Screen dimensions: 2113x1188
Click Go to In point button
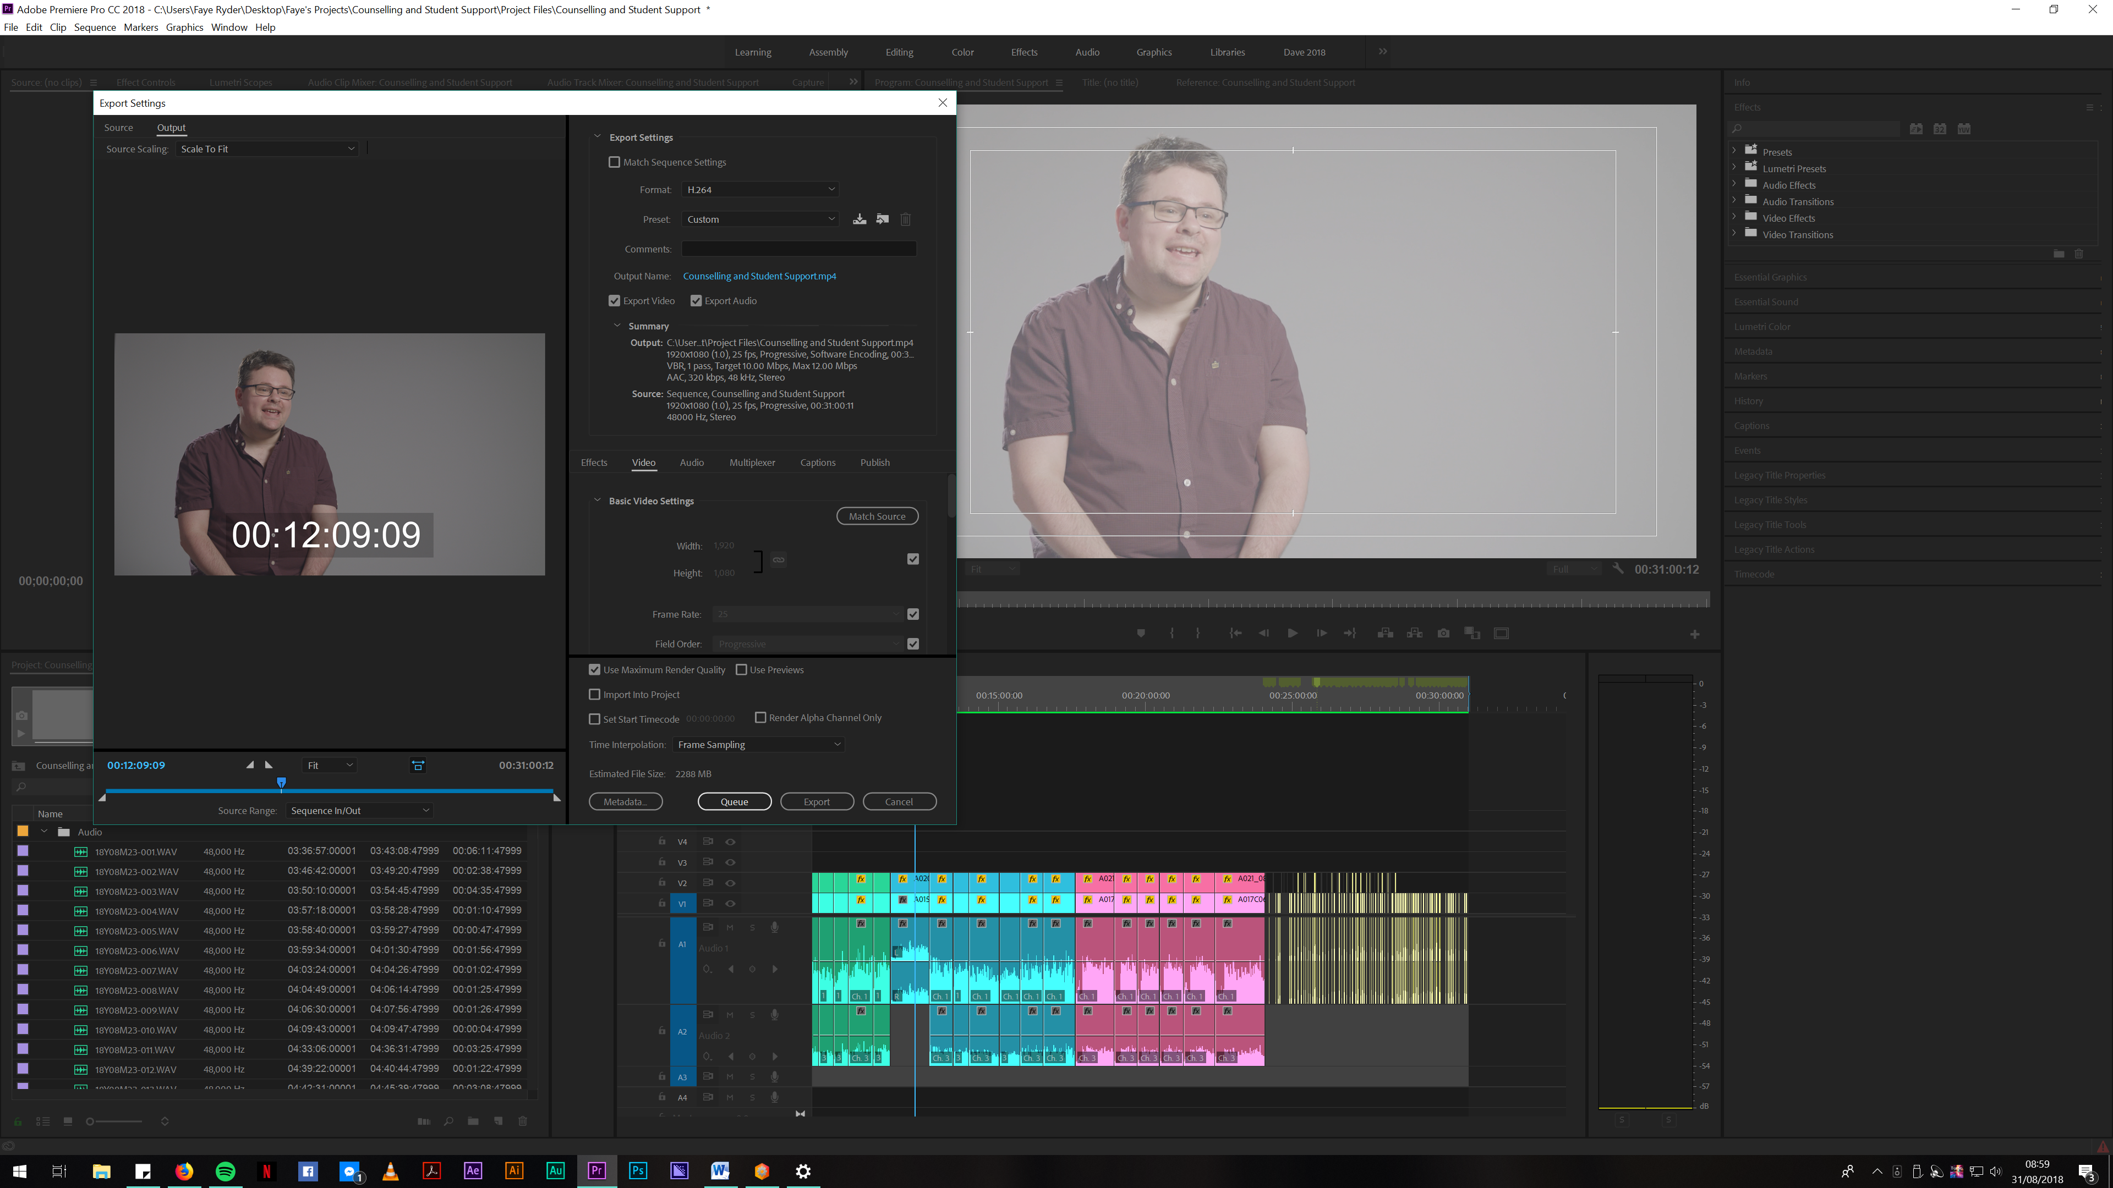pyautogui.click(x=1234, y=633)
